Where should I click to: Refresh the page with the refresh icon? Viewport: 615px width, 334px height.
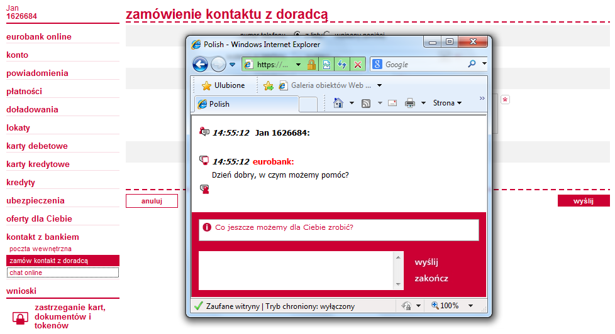point(342,65)
